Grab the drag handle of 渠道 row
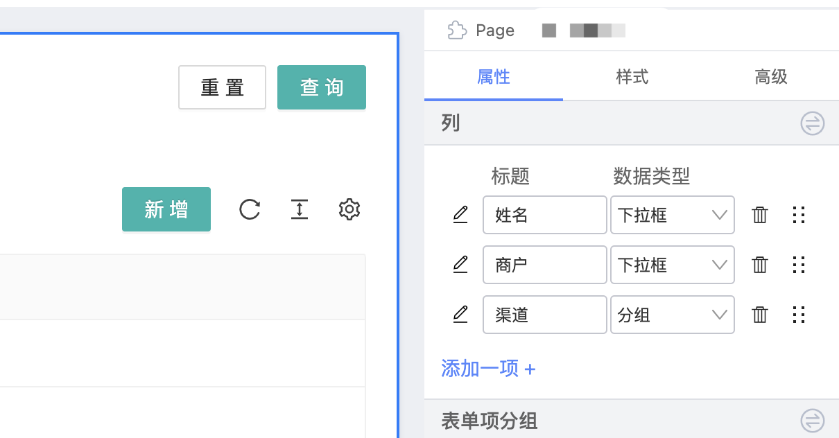This screenshot has height=438, width=839. tap(799, 315)
